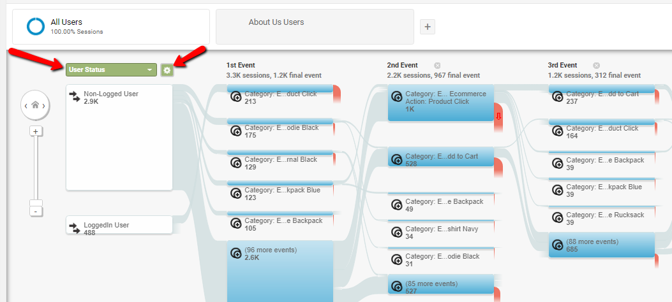Expand the (88 more events) node icon
The height and width of the screenshot is (302, 672).
point(558,245)
